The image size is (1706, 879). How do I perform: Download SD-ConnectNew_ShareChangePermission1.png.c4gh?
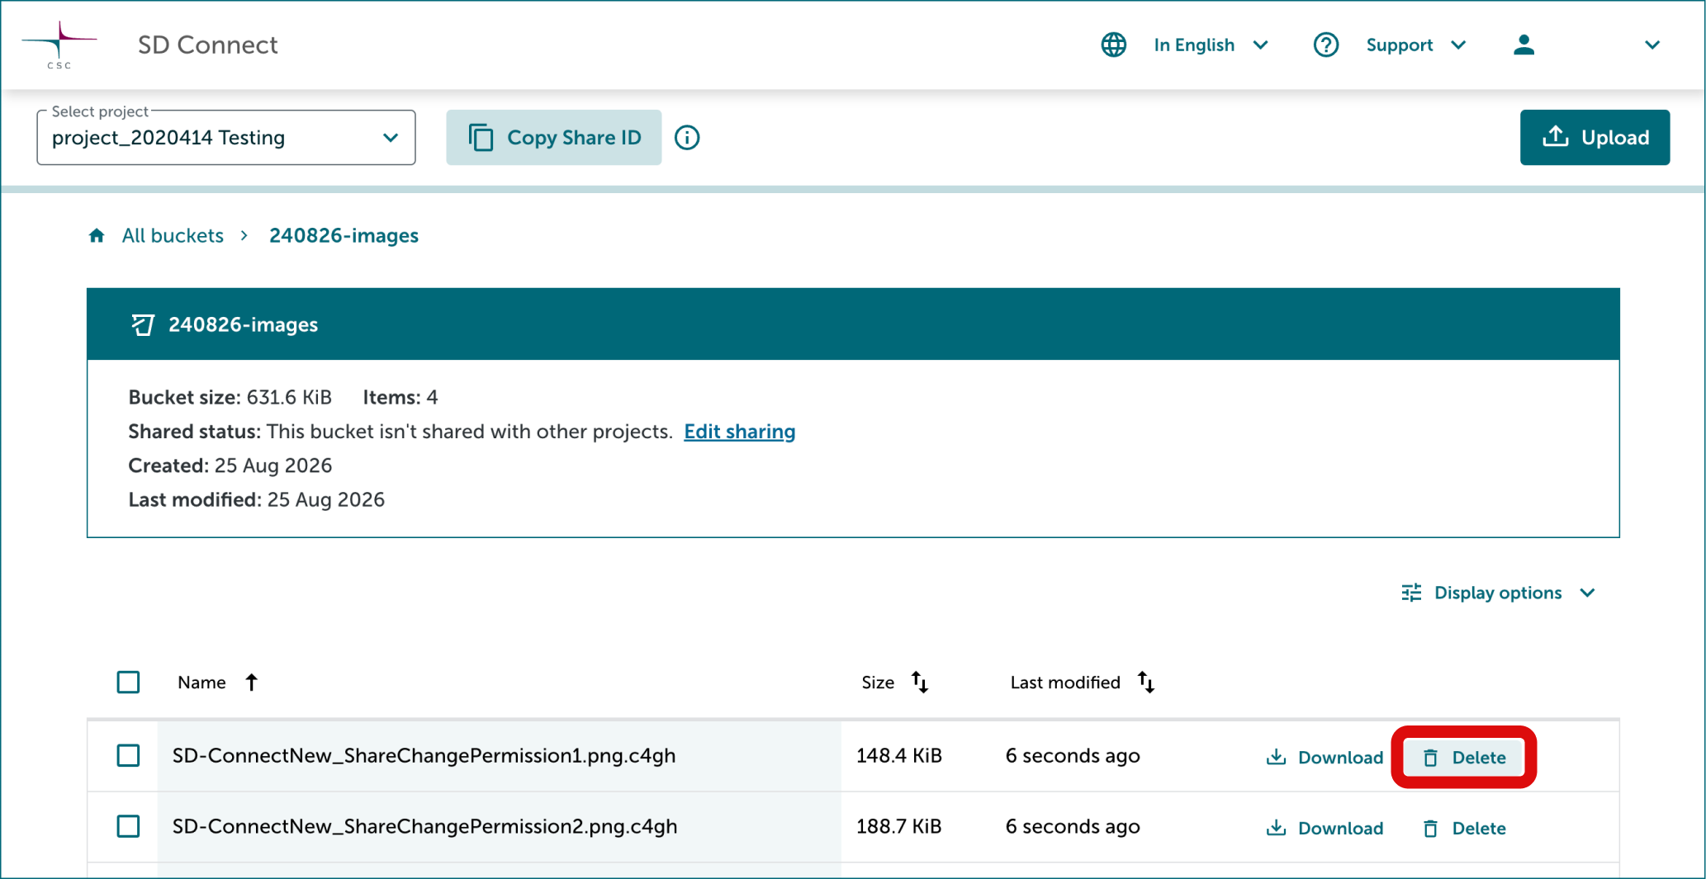1325,758
